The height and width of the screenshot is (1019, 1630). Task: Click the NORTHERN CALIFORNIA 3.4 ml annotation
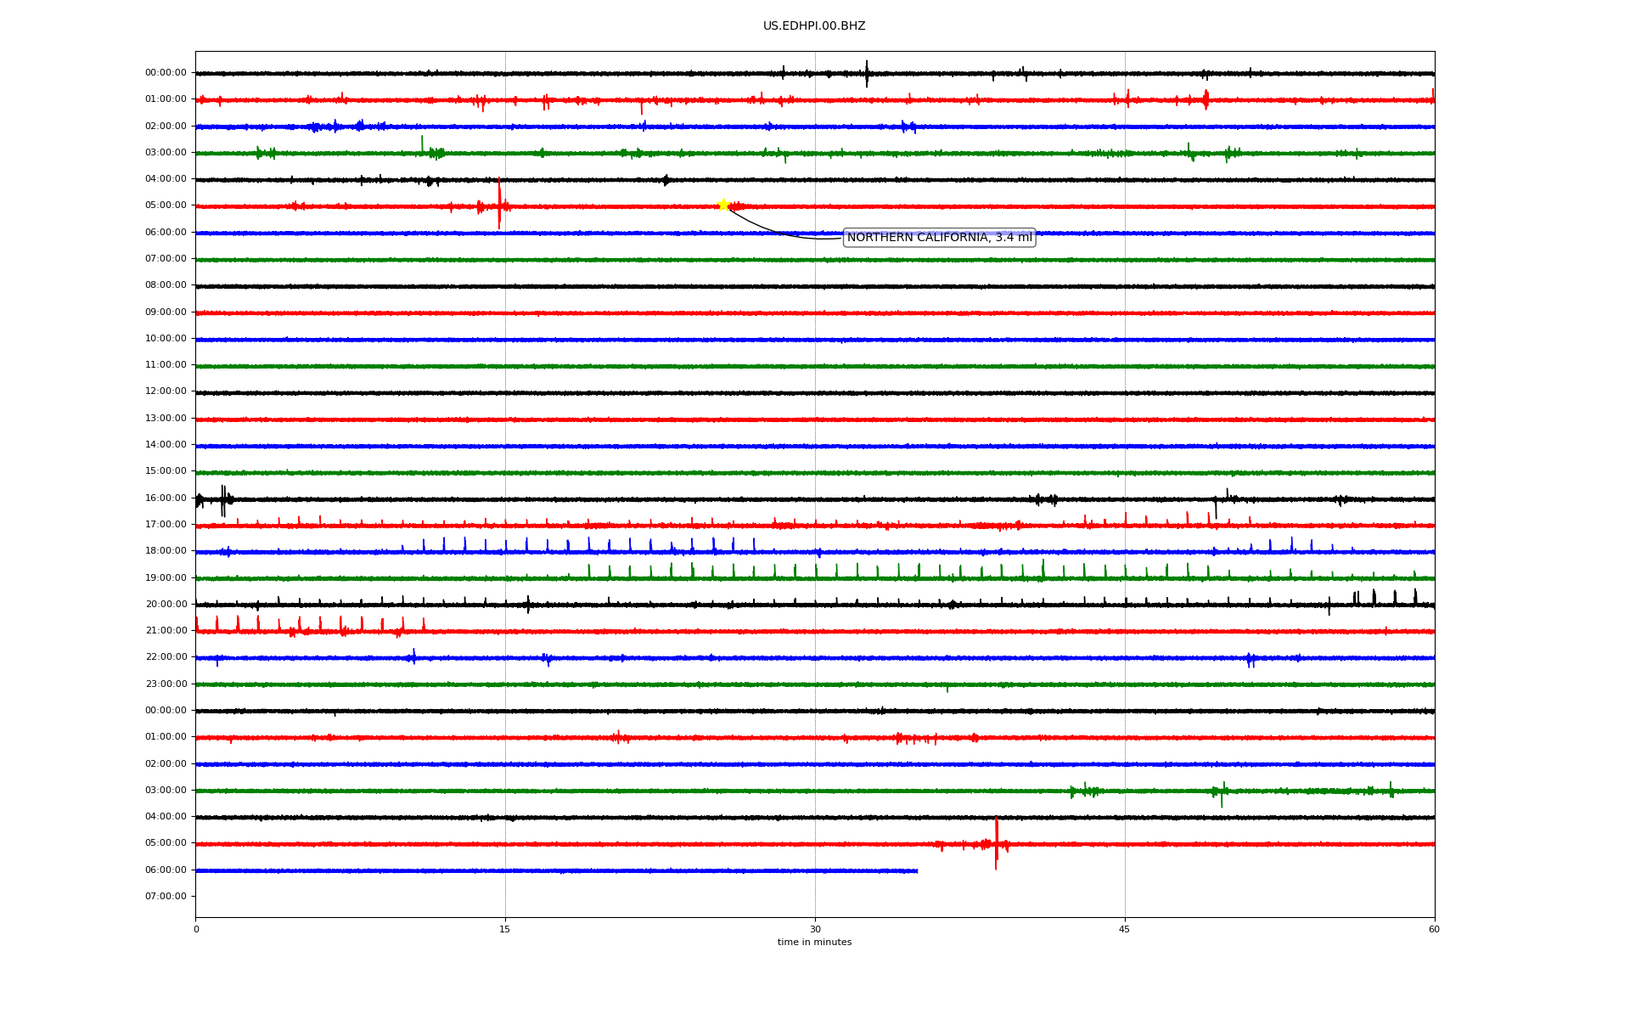click(x=939, y=238)
